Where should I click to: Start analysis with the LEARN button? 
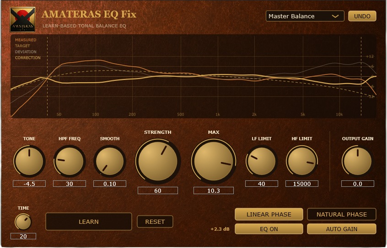89,222
